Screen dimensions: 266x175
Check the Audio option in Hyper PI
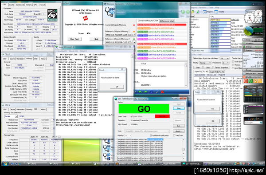[x=233, y=61]
